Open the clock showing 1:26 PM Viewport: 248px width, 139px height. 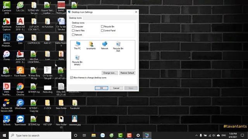[x=233, y=136]
